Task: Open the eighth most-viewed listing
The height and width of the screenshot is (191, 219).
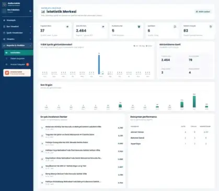Action: (x=82, y=183)
